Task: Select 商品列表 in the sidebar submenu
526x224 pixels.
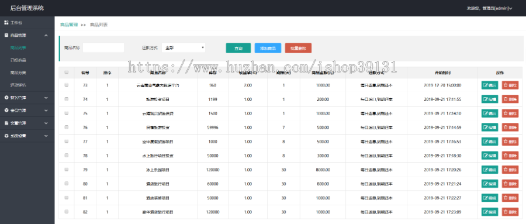Action: [18, 48]
